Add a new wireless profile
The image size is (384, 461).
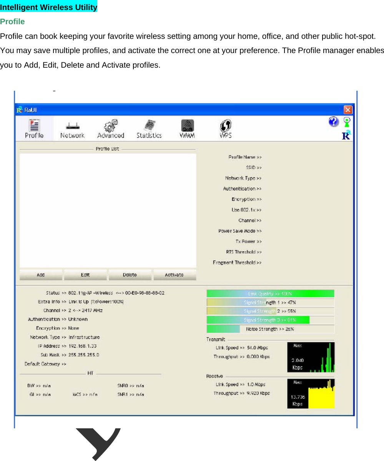click(x=40, y=275)
